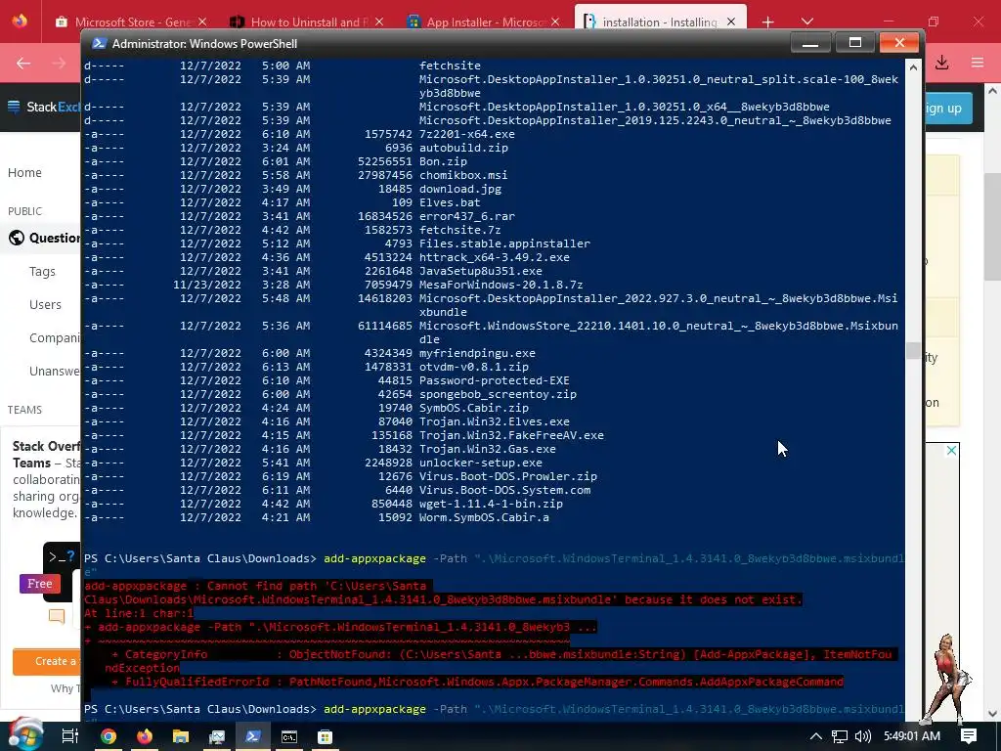Close the Microsoft Store tab
This screenshot has width=1001, height=751.
pyautogui.click(x=202, y=22)
